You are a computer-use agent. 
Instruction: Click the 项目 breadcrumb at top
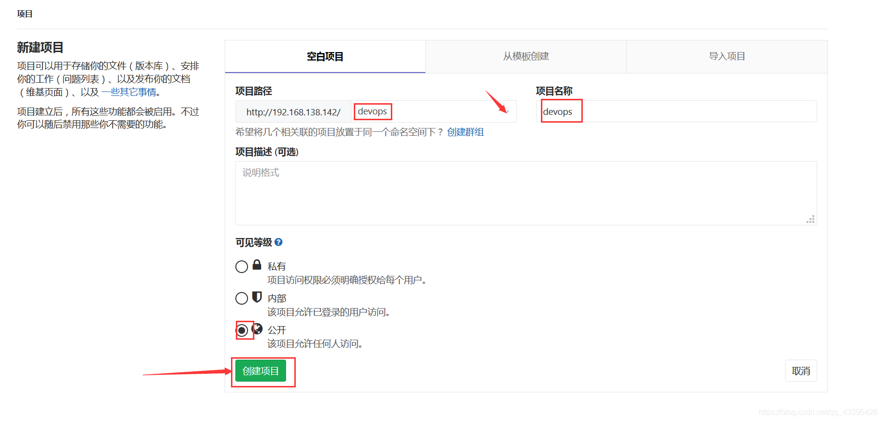[x=25, y=14]
